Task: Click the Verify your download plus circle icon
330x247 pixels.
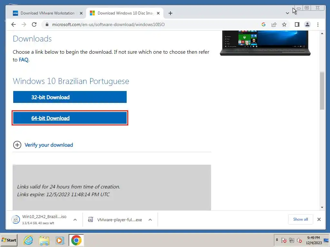Action: [x=17, y=145]
